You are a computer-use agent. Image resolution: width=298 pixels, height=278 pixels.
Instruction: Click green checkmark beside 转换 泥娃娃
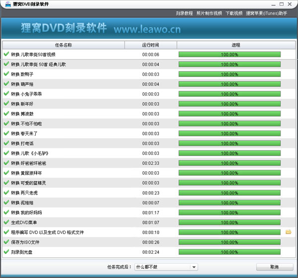pyautogui.click(x=6, y=202)
